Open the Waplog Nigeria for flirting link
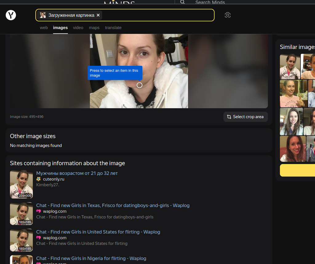This screenshot has height=264, width=315. click(x=91, y=258)
